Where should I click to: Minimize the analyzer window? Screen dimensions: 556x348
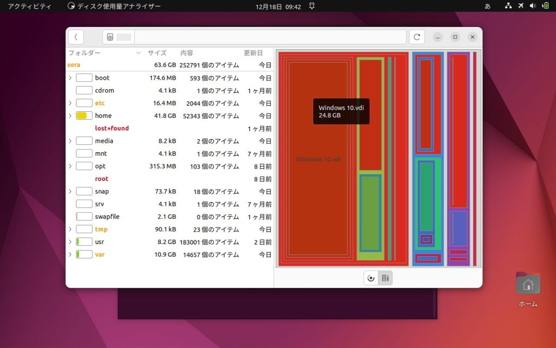(438, 37)
